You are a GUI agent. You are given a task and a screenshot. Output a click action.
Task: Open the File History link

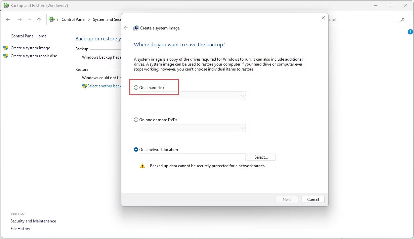point(20,229)
